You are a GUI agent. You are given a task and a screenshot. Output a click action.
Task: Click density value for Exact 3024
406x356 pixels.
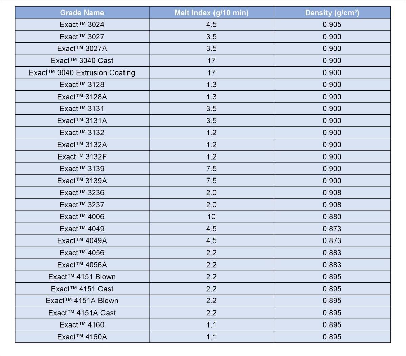332,25
